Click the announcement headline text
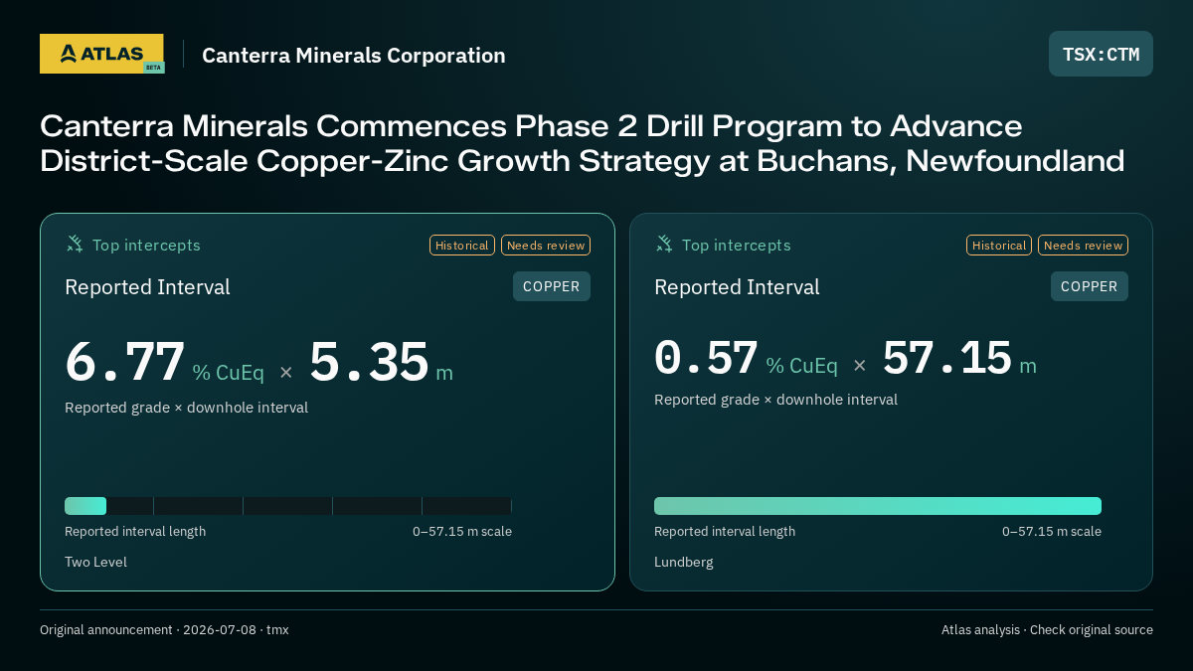The width and height of the screenshot is (1193, 671). pyautogui.click(x=583, y=143)
